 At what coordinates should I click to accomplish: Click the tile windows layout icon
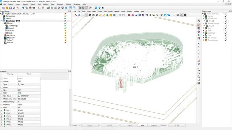pos(71,8)
